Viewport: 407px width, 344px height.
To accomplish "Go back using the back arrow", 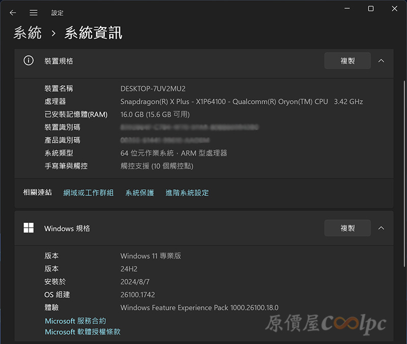I will point(13,13).
